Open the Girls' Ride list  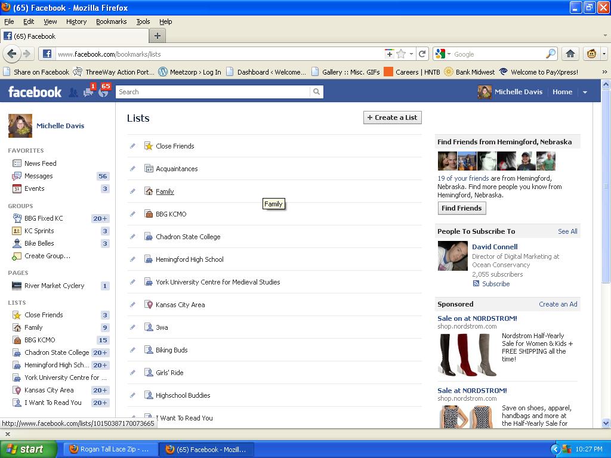tap(169, 373)
